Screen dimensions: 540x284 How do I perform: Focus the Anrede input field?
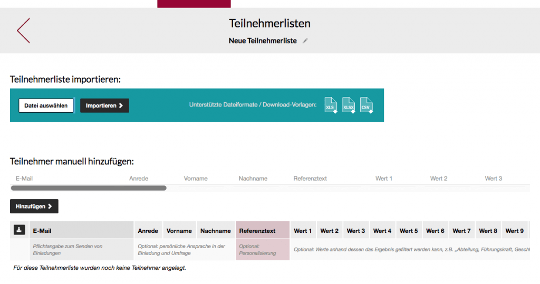point(151,179)
